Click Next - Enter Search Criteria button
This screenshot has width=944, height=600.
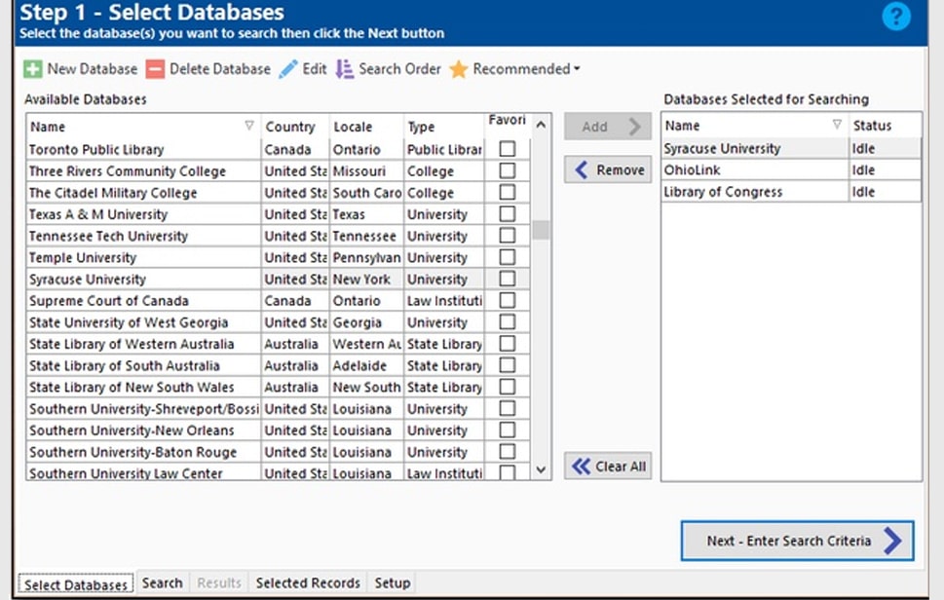tap(797, 541)
